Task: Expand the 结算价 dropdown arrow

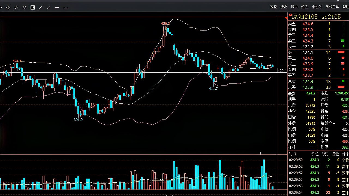Action: click(x=334, y=124)
